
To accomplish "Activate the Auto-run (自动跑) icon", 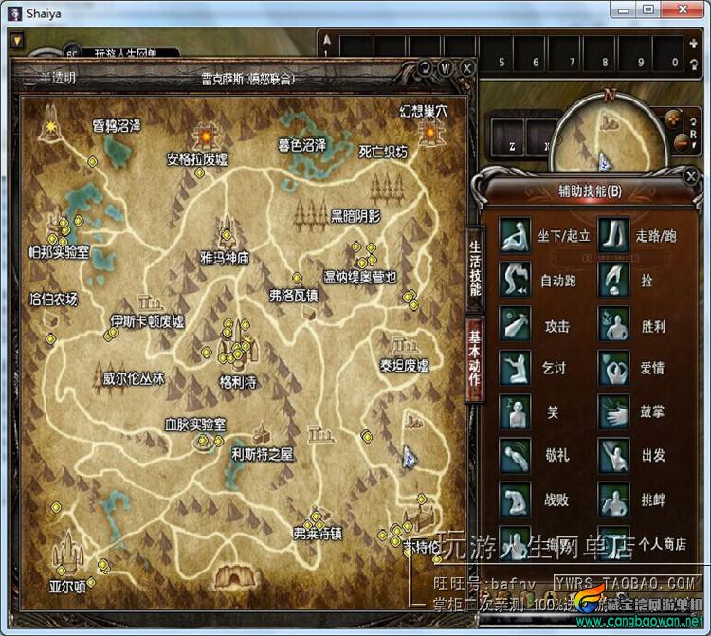I will [515, 280].
